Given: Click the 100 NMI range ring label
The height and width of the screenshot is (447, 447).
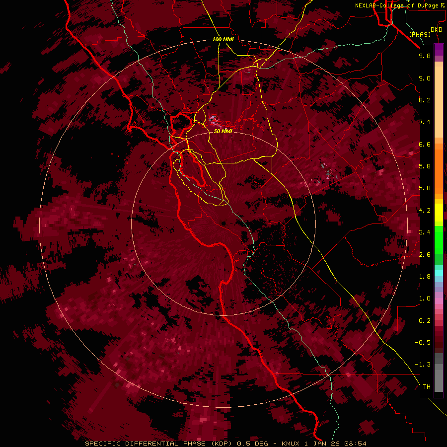Looking at the screenshot, I should pyautogui.click(x=223, y=39).
